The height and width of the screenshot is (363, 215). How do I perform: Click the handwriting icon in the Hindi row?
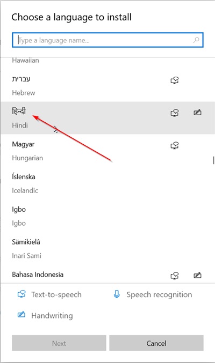coord(197,113)
